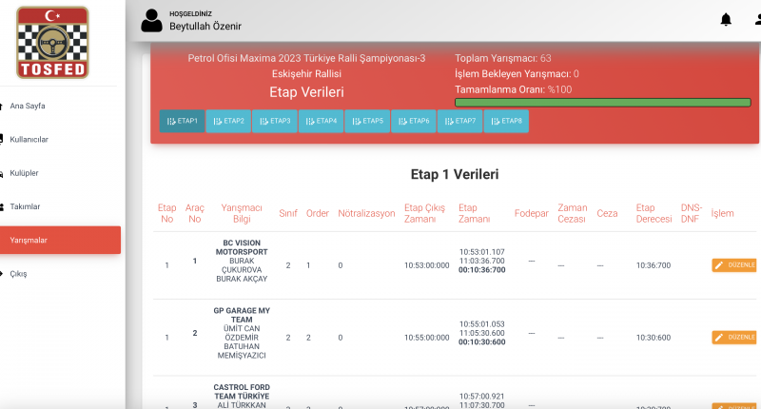
Task: Click Toplam Yarışmacı: 63 text
Action: point(503,58)
